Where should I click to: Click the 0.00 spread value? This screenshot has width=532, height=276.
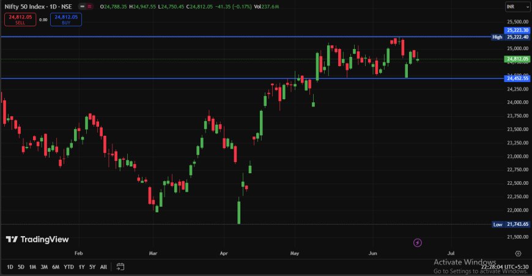pyautogui.click(x=43, y=20)
